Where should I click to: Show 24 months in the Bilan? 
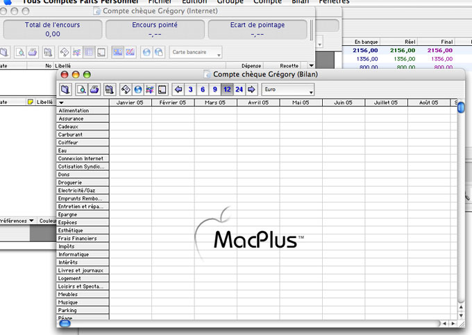click(239, 89)
